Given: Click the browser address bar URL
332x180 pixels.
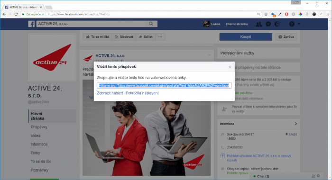Looking at the screenshot, I should click(79, 14).
